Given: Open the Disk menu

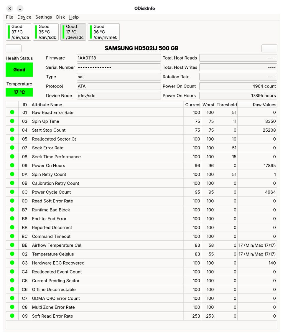Looking at the screenshot, I should tap(60, 17).
